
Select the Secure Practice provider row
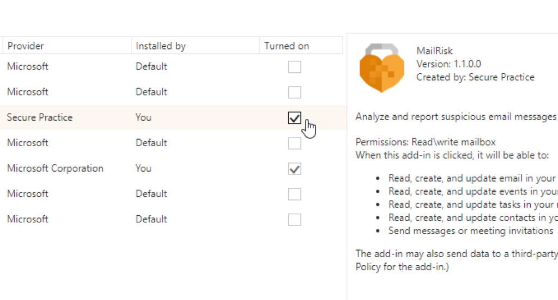coord(40,117)
